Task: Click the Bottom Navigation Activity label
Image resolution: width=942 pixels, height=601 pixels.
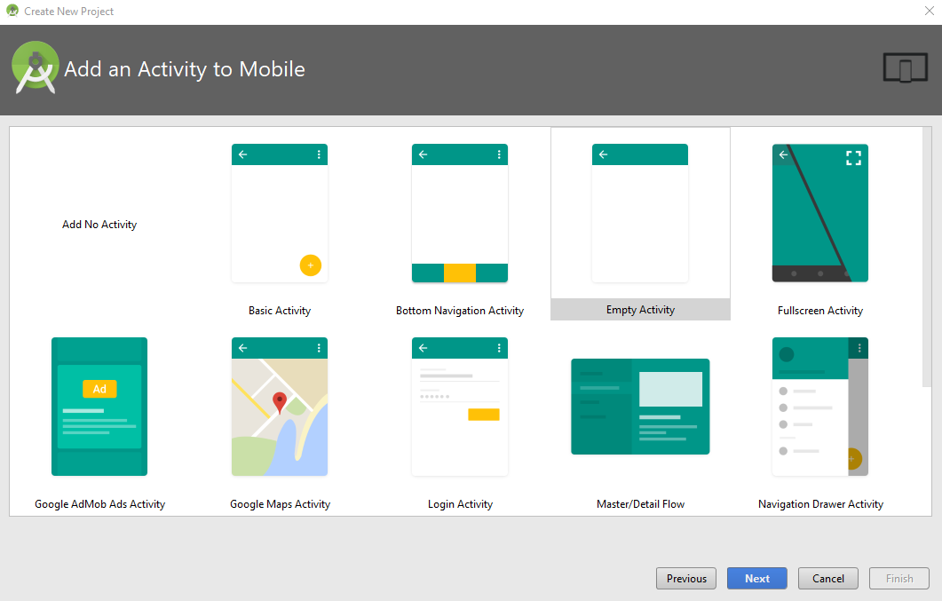Action: [x=460, y=311]
